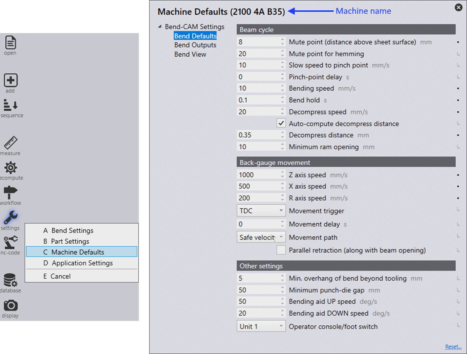The image size is (467, 354).
Task: Click the Minimum ram opening field
Action: [261, 147]
